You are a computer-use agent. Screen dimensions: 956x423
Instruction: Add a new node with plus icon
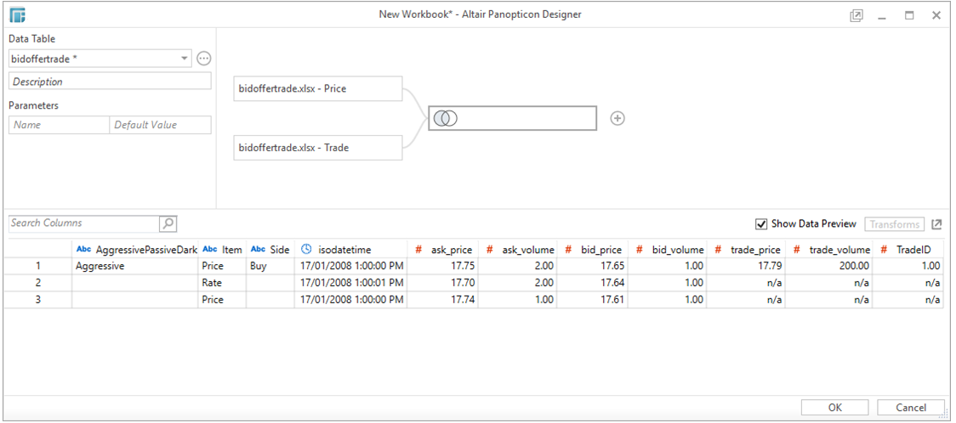[617, 119]
